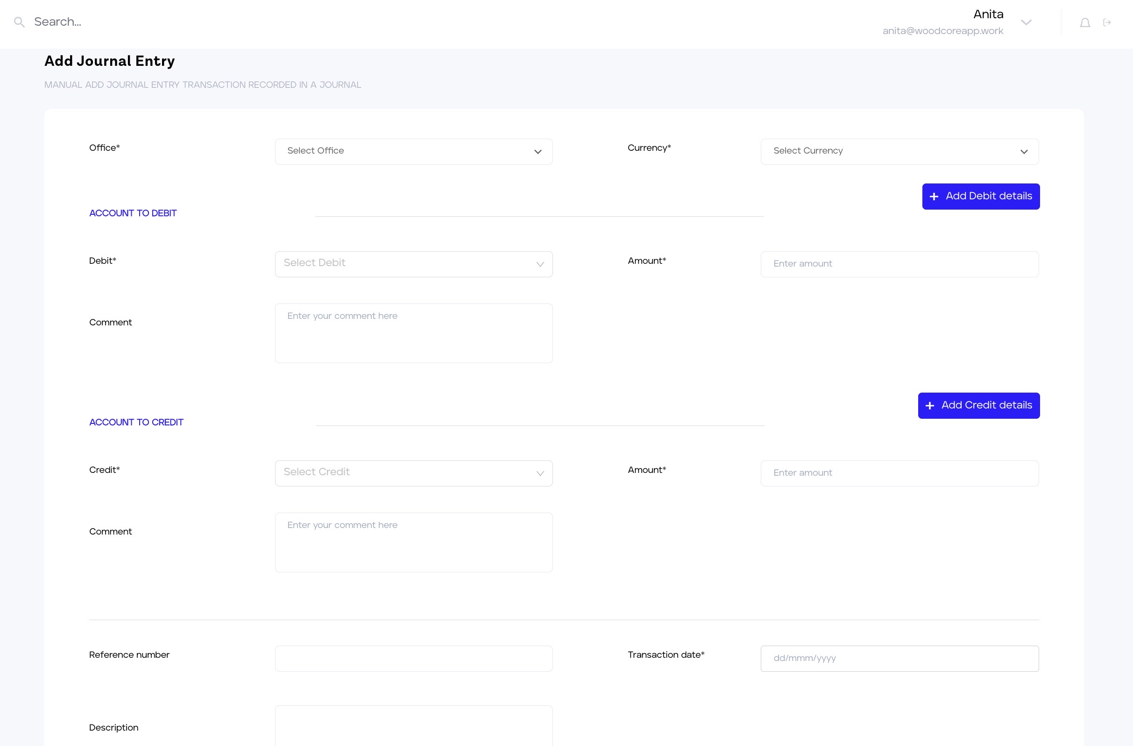Focus the debit Amount field
1133x746 pixels.
pos(899,264)
